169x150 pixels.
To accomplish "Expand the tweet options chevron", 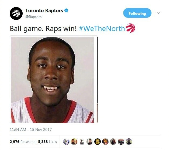I will pyautogui.click(x=158, y=13).
